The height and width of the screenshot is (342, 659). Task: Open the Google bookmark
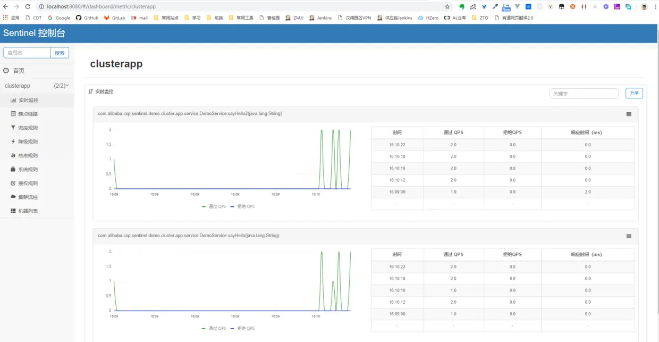coord(58,18)
